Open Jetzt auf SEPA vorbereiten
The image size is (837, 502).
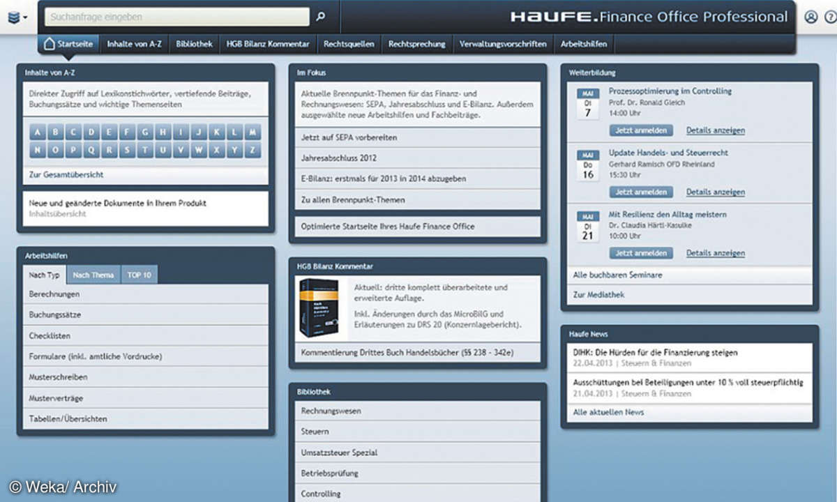(417, 137)
